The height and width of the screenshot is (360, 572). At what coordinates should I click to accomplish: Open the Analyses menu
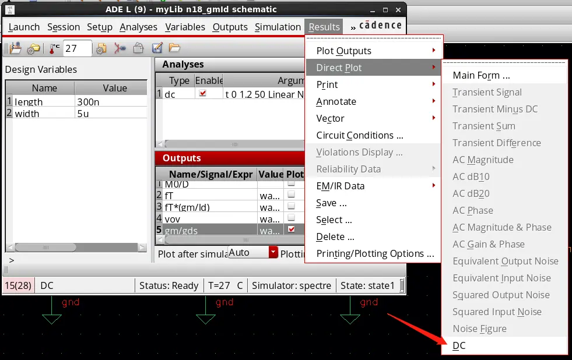click(x=138, y=27)
